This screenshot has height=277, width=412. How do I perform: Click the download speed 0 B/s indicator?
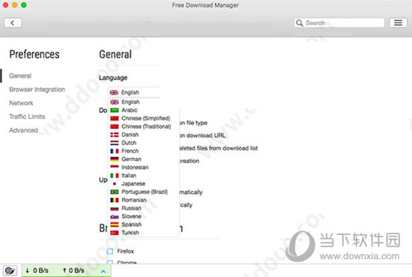37,270
